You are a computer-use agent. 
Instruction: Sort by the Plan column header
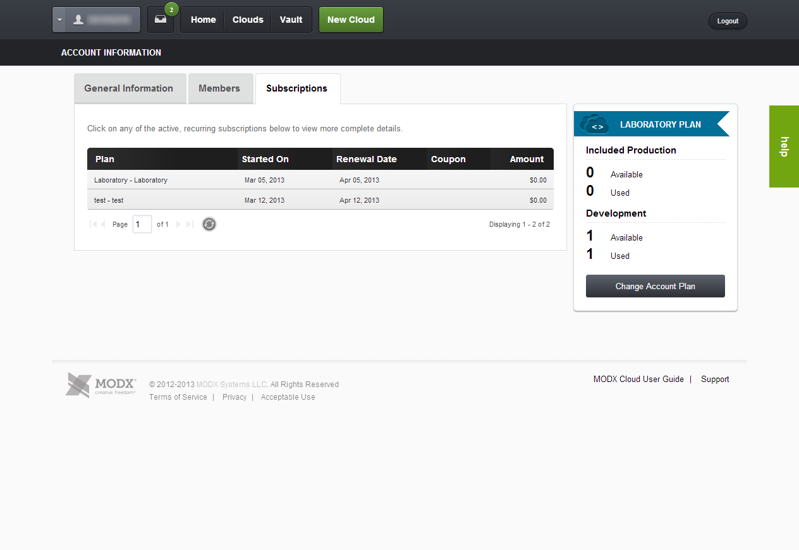coord(162,159)
